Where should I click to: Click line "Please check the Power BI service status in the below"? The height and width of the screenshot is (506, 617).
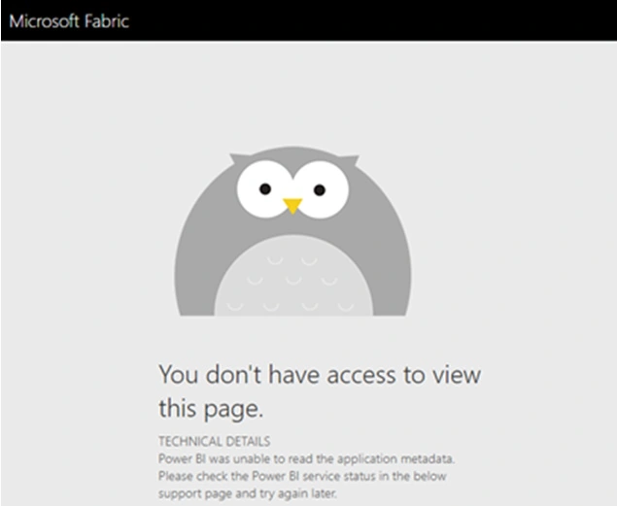point(302,476)
